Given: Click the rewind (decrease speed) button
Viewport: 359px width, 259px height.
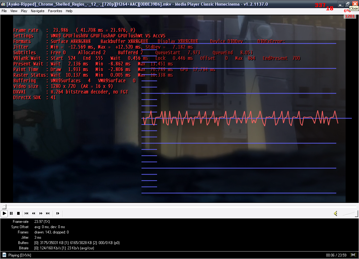Looking at the screenshot, I should [x=34, y=213].
